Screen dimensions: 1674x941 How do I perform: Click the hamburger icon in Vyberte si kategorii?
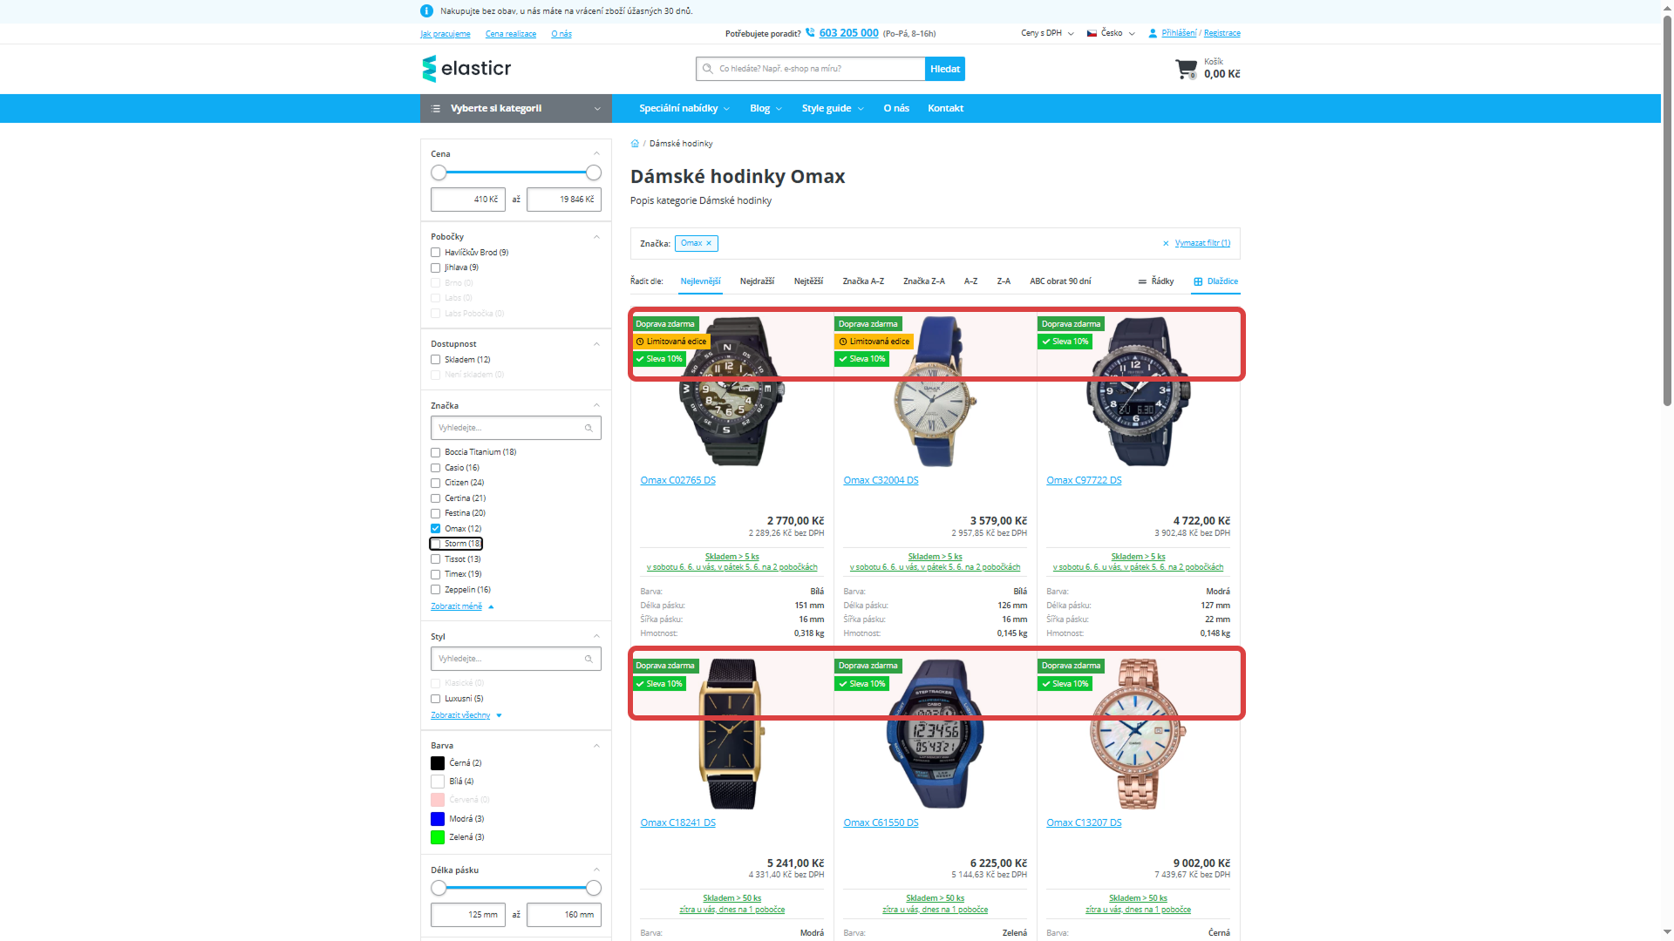pos(436,109)
